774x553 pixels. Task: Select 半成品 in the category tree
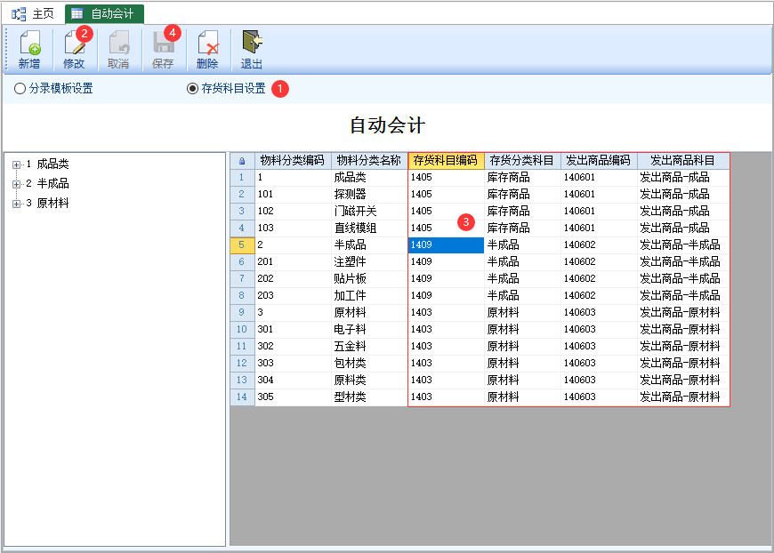click(x=52, y=183)
